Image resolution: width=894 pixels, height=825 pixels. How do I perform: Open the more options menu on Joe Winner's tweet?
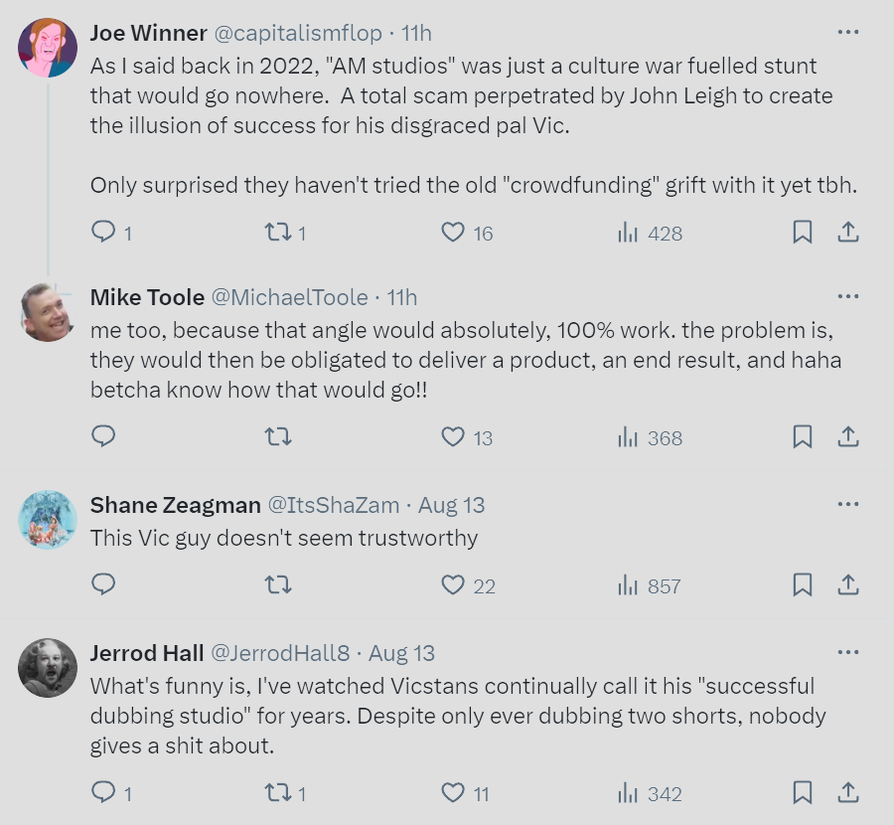point(849,32)
